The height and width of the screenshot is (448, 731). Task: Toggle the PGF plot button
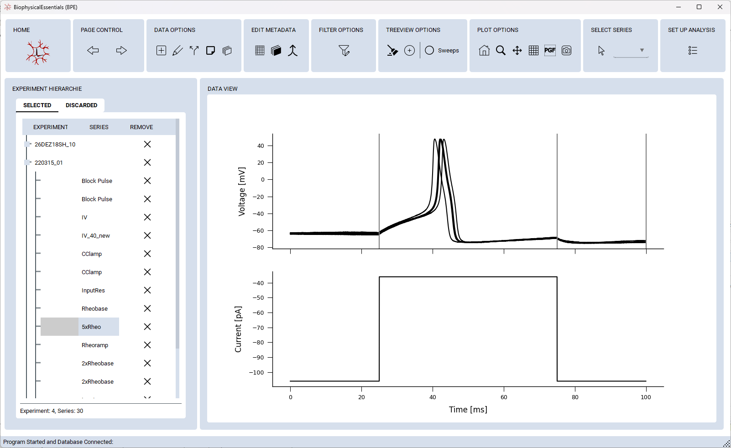[x=550, y=51]
